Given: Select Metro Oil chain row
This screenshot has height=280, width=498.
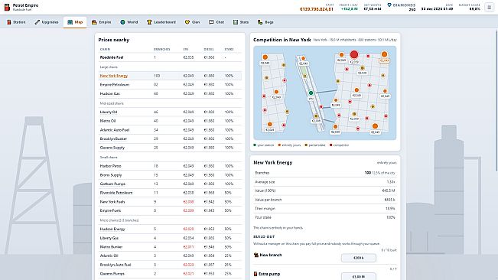Looking at the screenshot, I should click(x=170, y=121).
